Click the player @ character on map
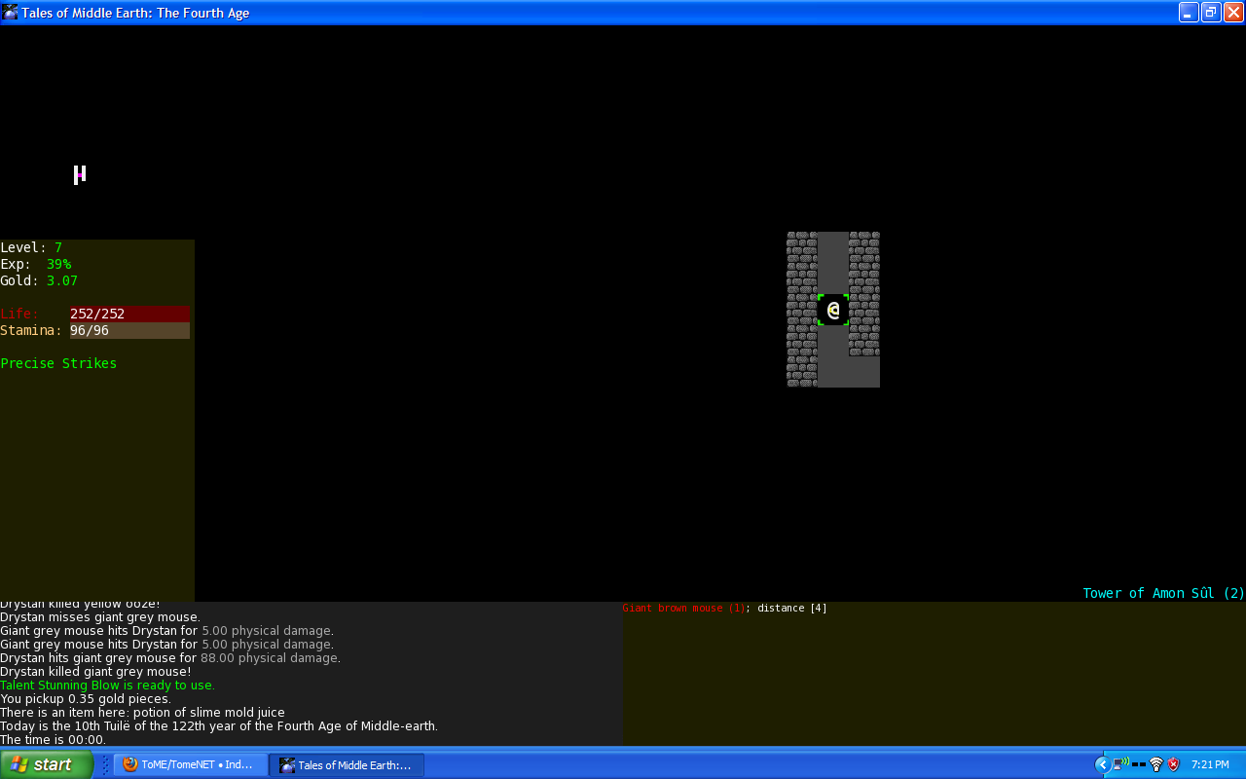Viewport: 1246px width, 779px height. pos(833,310)
